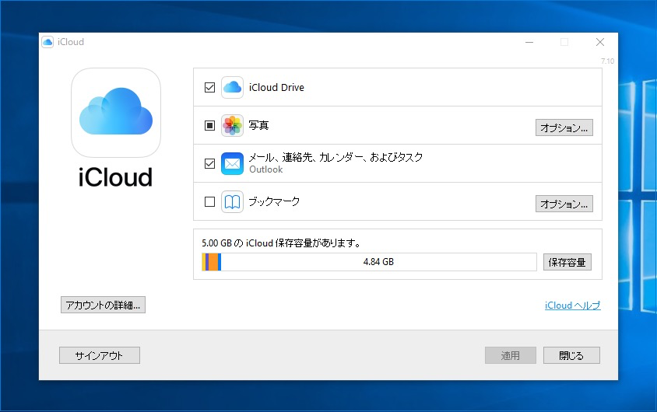Image resolution: width=657 pixels, height=412 pixels.
Task: Click the Photos pinwheel icon
Action: click(x=232, y=125)
